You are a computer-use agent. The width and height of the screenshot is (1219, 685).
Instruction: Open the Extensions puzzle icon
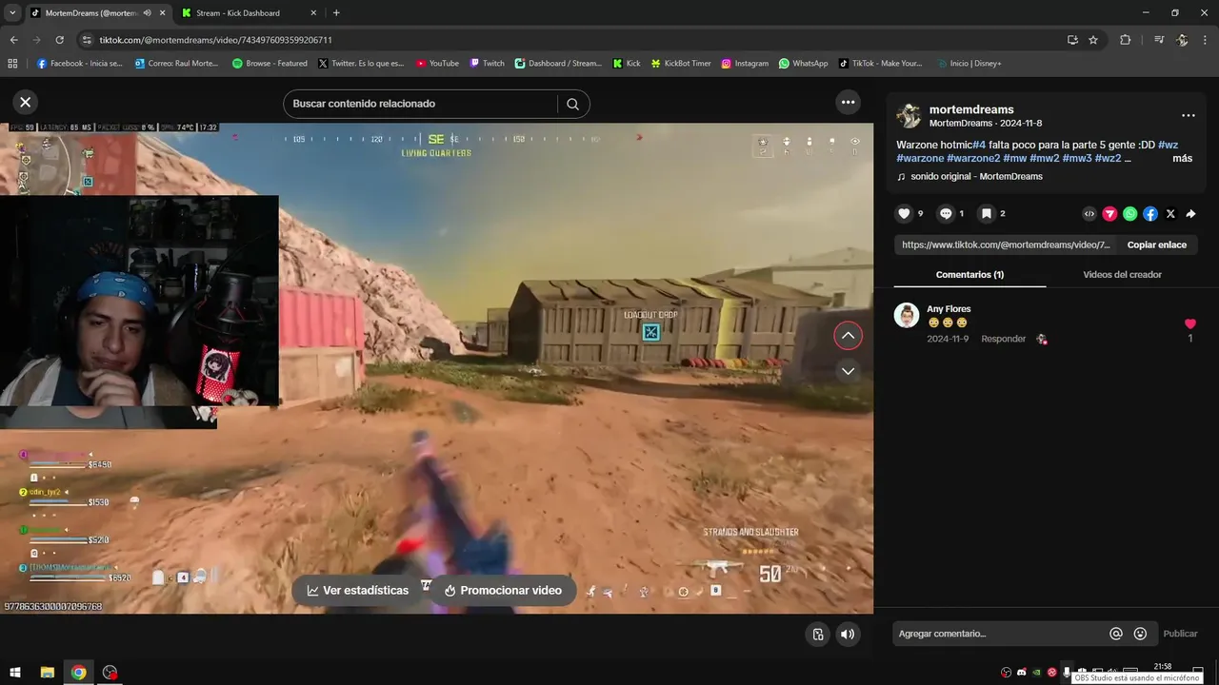coord(1125,40)
